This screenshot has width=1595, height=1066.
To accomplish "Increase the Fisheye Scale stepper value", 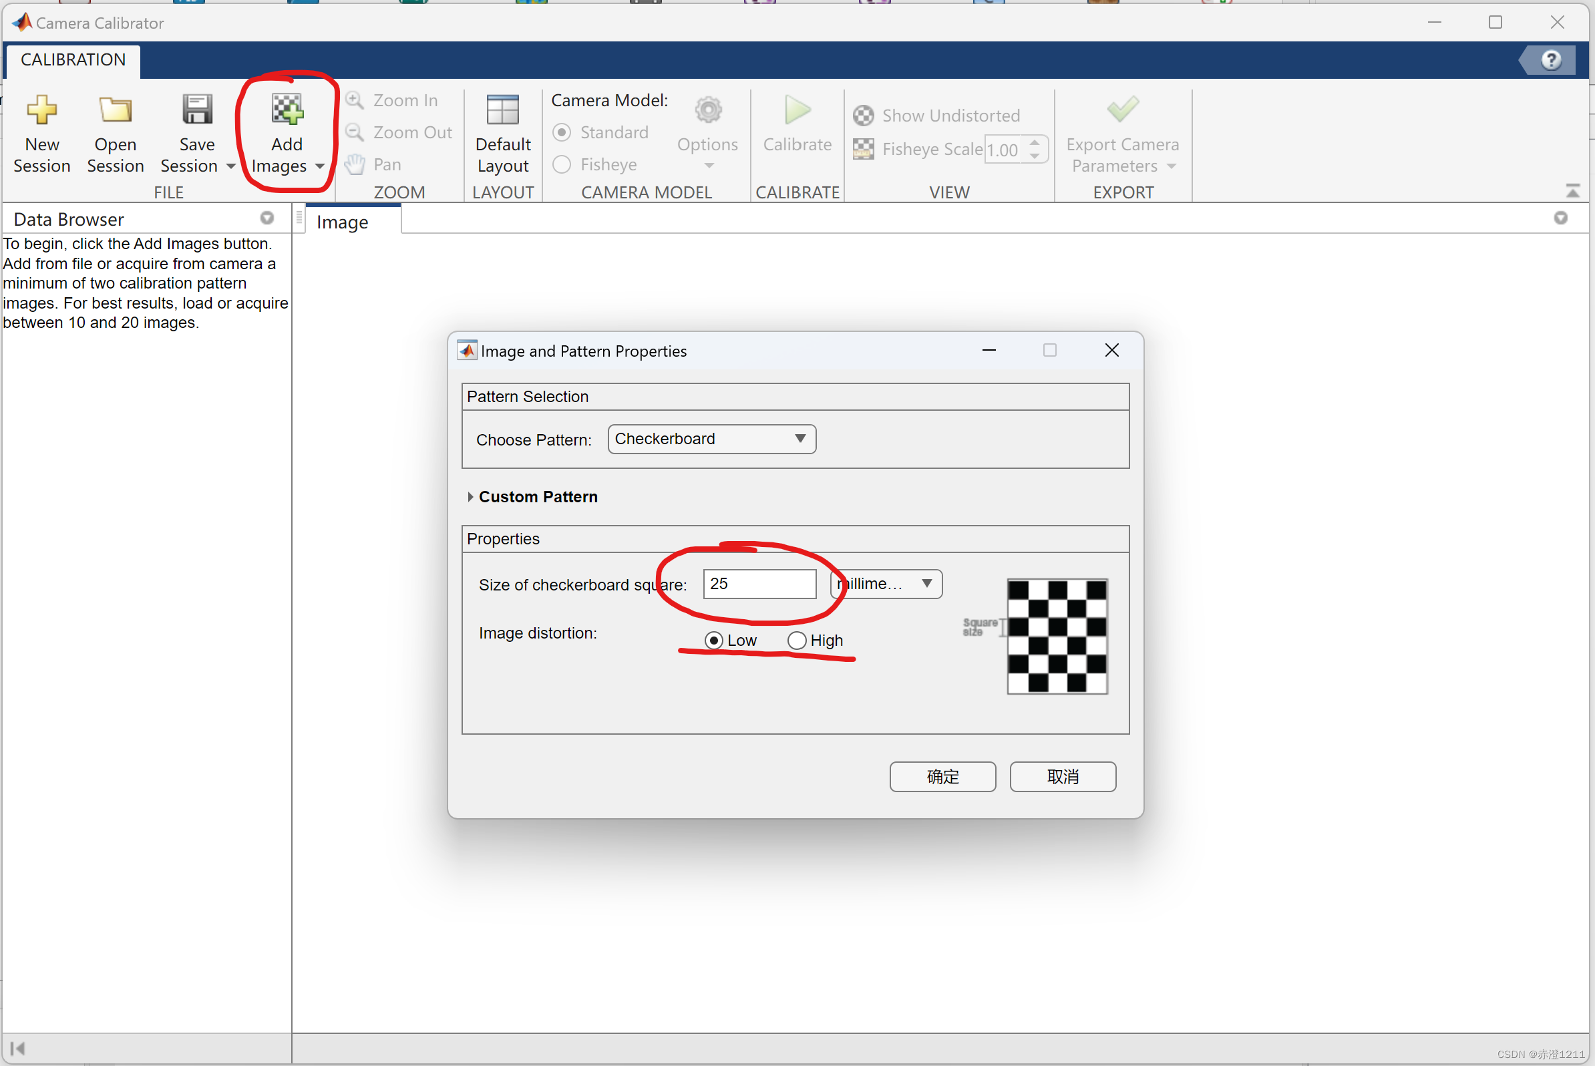I will pyautogui.click(x=1034, y=143).
